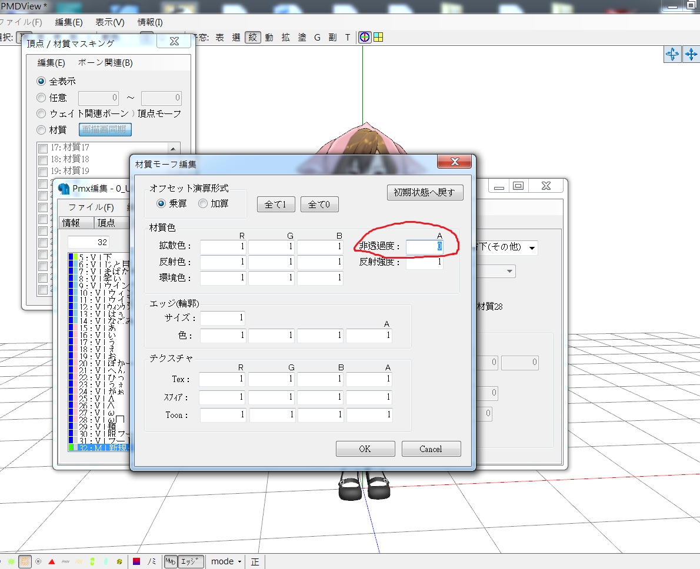Viewport: 700px width, 569px height.
Task: Open 編集(E) menu in masking window
Action: click(x=51, y=63)
